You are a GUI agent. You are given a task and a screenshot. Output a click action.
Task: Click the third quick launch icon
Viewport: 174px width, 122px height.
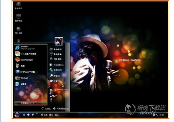[x=33, y=115]
